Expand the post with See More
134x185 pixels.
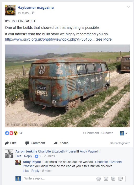click(104, 39)
